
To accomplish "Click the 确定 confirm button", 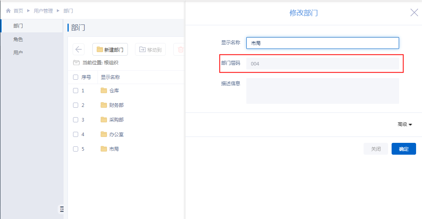I will point(403,149).
